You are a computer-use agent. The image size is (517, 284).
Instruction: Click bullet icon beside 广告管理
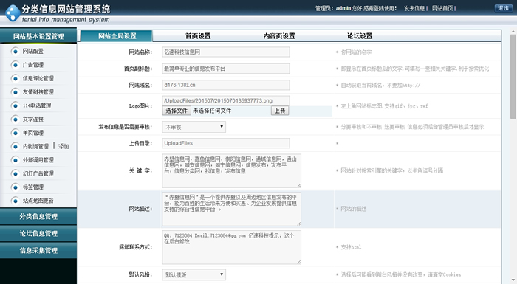[15, 65]
